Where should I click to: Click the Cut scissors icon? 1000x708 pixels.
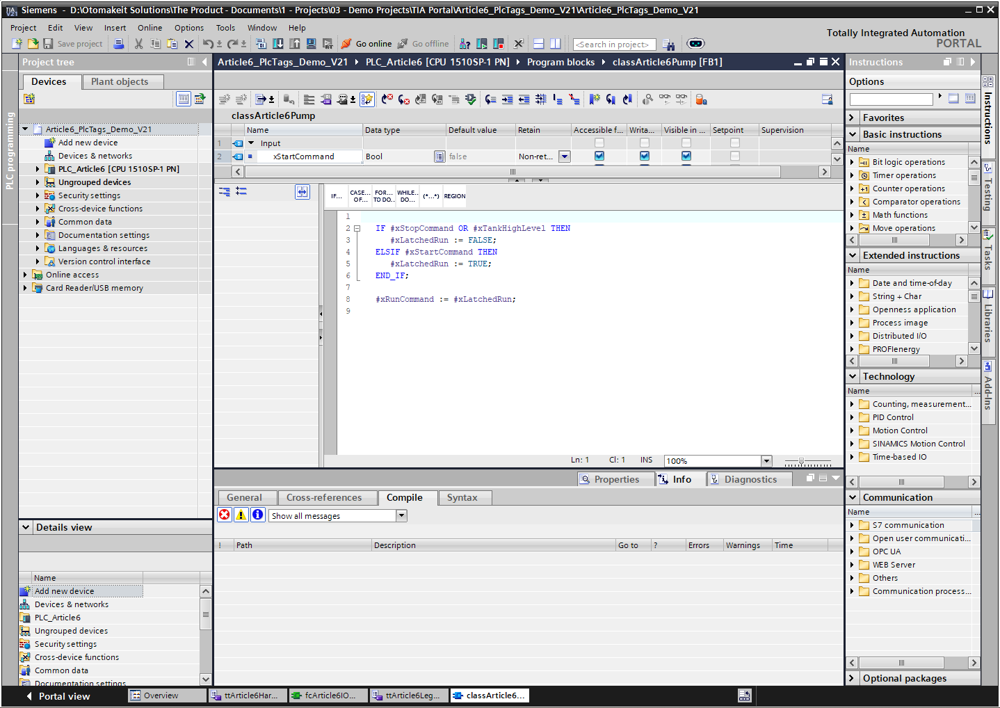click(x=138, y=44)
